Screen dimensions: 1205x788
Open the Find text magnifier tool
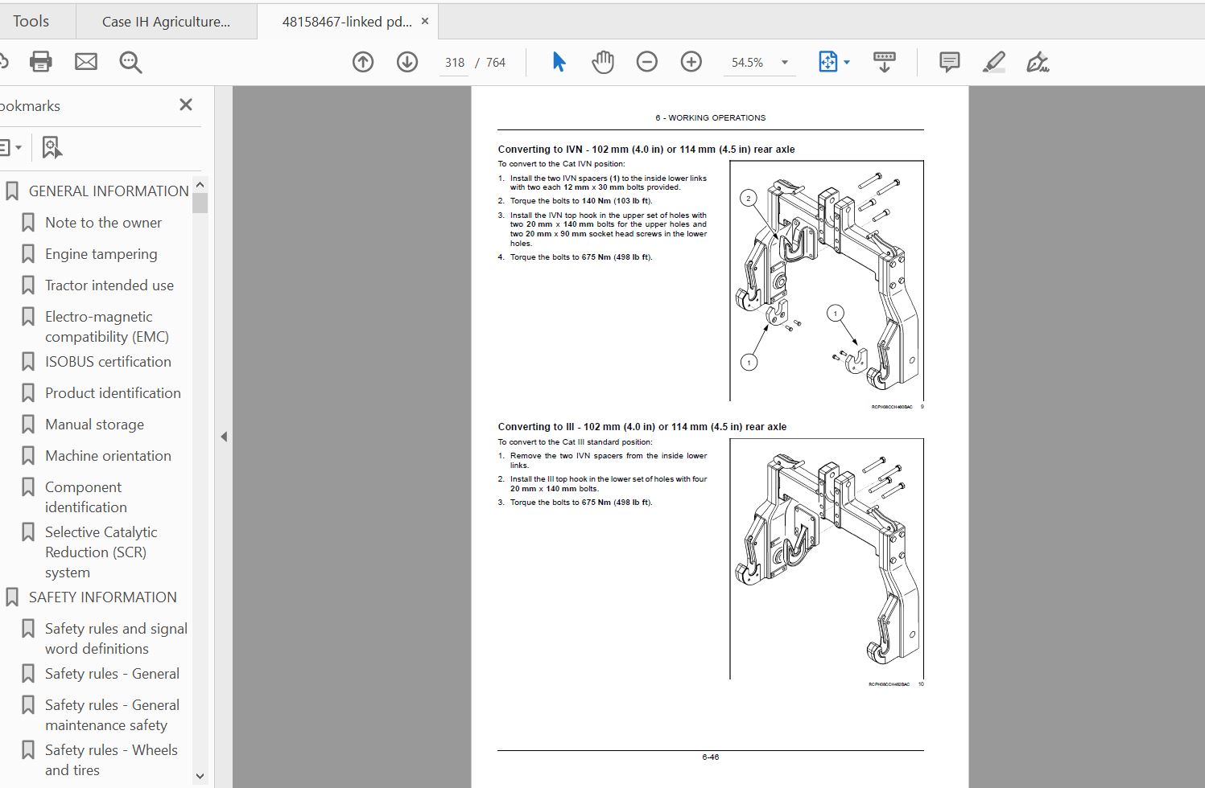click(130, 62)
